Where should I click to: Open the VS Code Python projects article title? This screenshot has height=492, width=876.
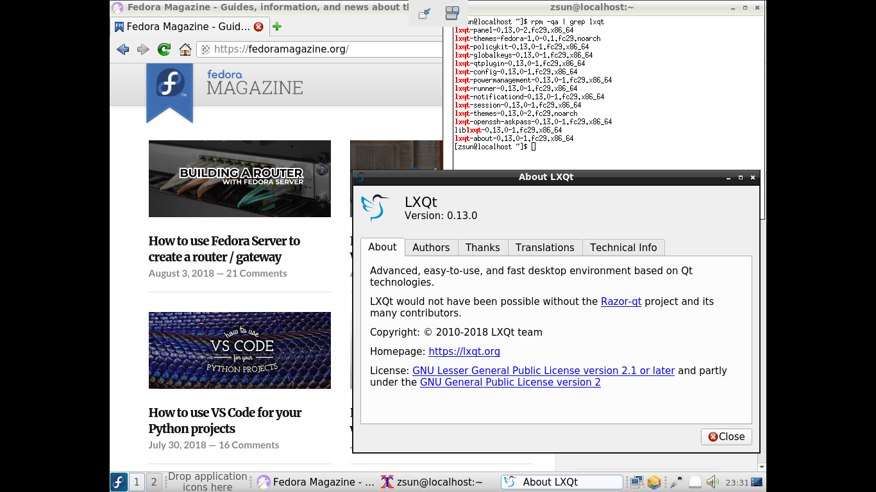point(225,421)
